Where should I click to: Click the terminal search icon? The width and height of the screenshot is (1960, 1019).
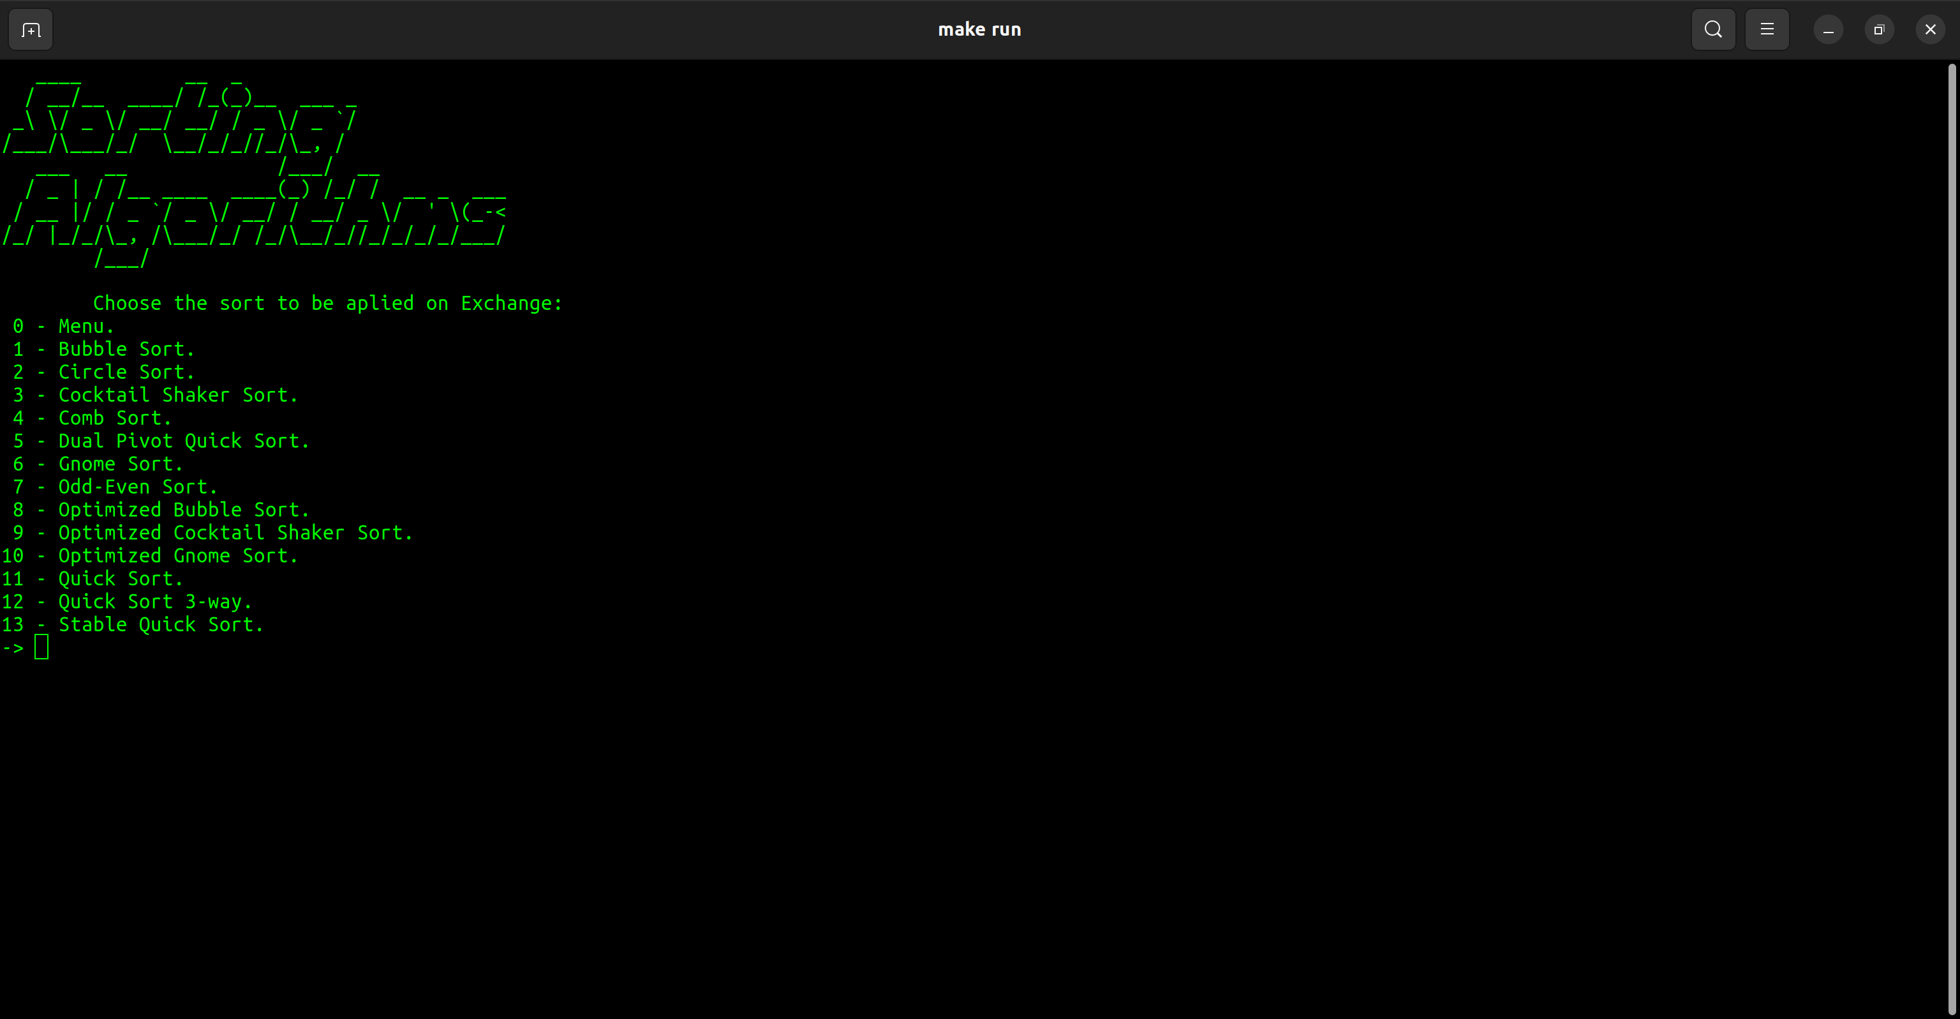click(1712, 30)
